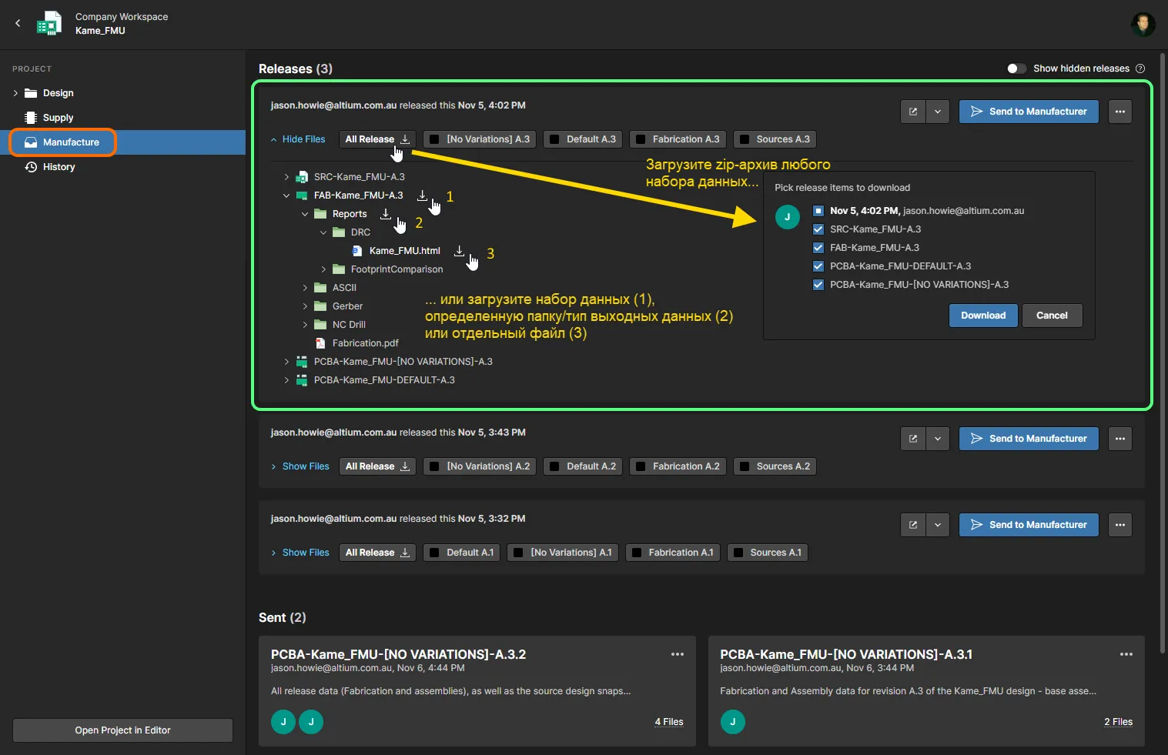Open ellipsis menu on PCBA-Kame_FMU A.3.2 card

(677, 654)
